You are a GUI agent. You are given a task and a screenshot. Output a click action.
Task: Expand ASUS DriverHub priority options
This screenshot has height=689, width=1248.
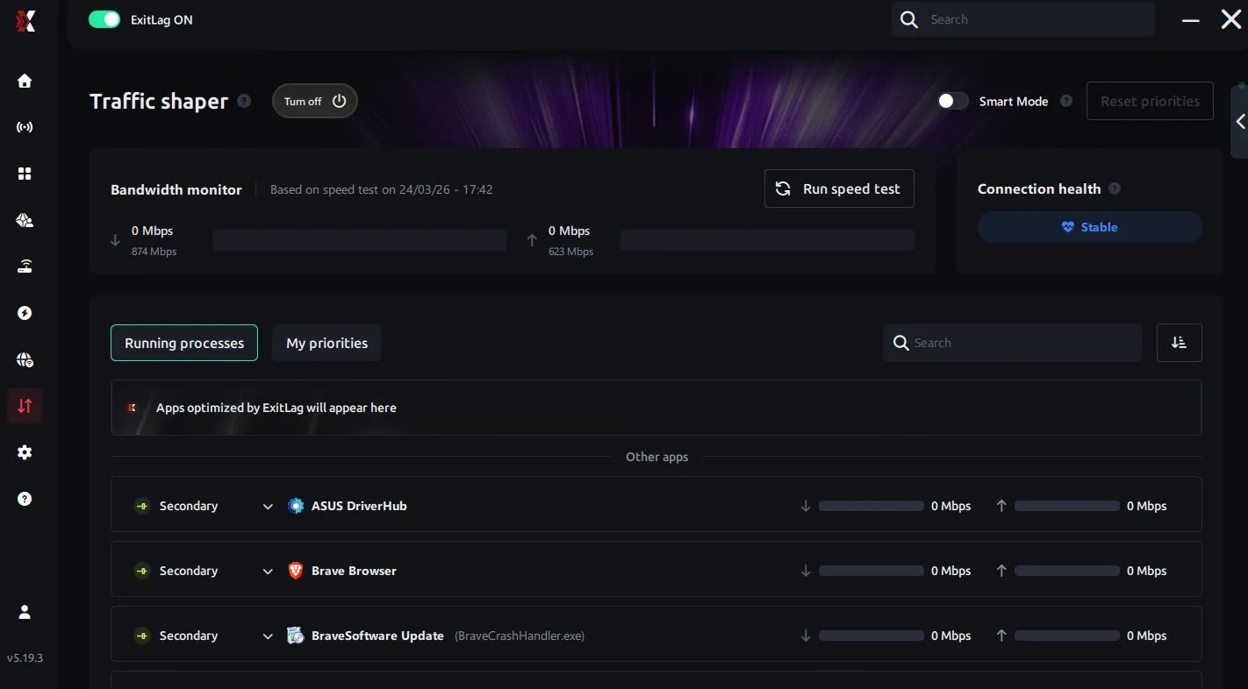pos(268,506)
